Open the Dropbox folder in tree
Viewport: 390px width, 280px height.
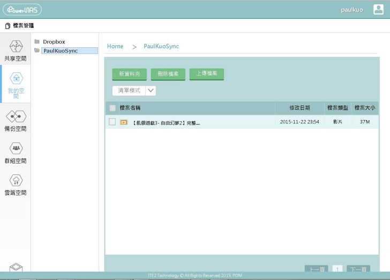[x=54, y=42]
